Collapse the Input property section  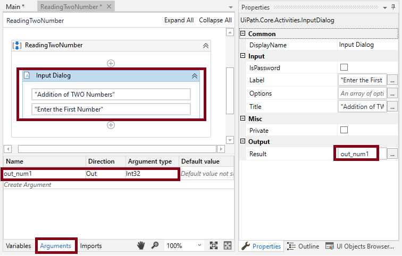243,56
